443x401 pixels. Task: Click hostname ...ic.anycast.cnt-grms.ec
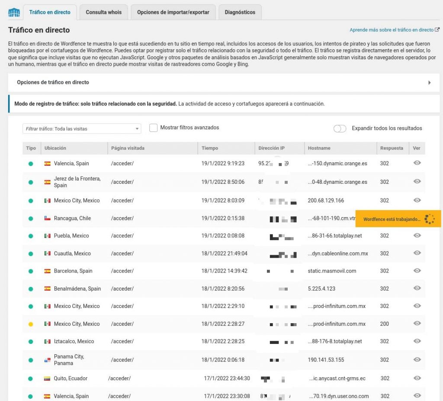[337, 378]
